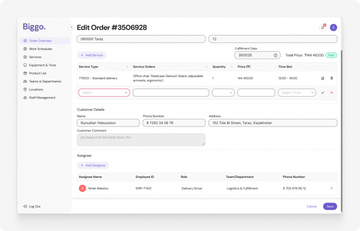Screen dimensions: 360x231
Task: Click the Order Overview sidebar icon
Action: [25, 41]
